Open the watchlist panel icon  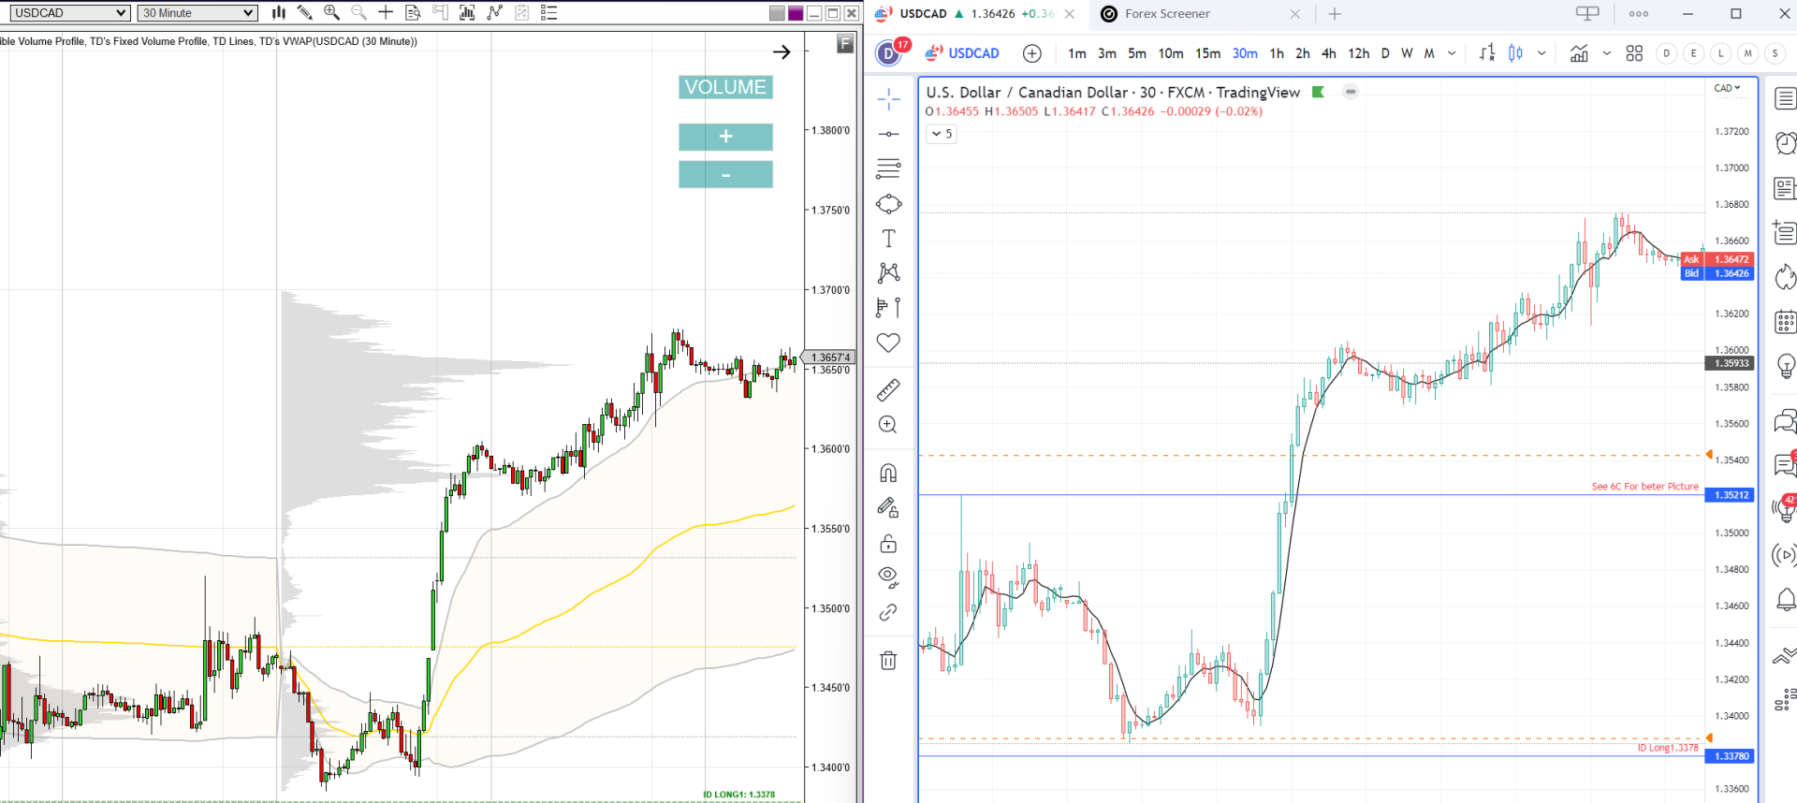click(x=1785, y=98)
